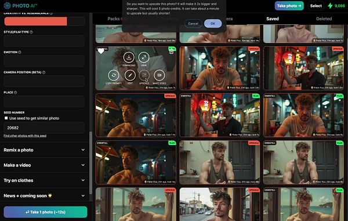This screenshot has width=348, height=221.
Task: Click the Download icon on the hovered photo
Action: point(129,57)
